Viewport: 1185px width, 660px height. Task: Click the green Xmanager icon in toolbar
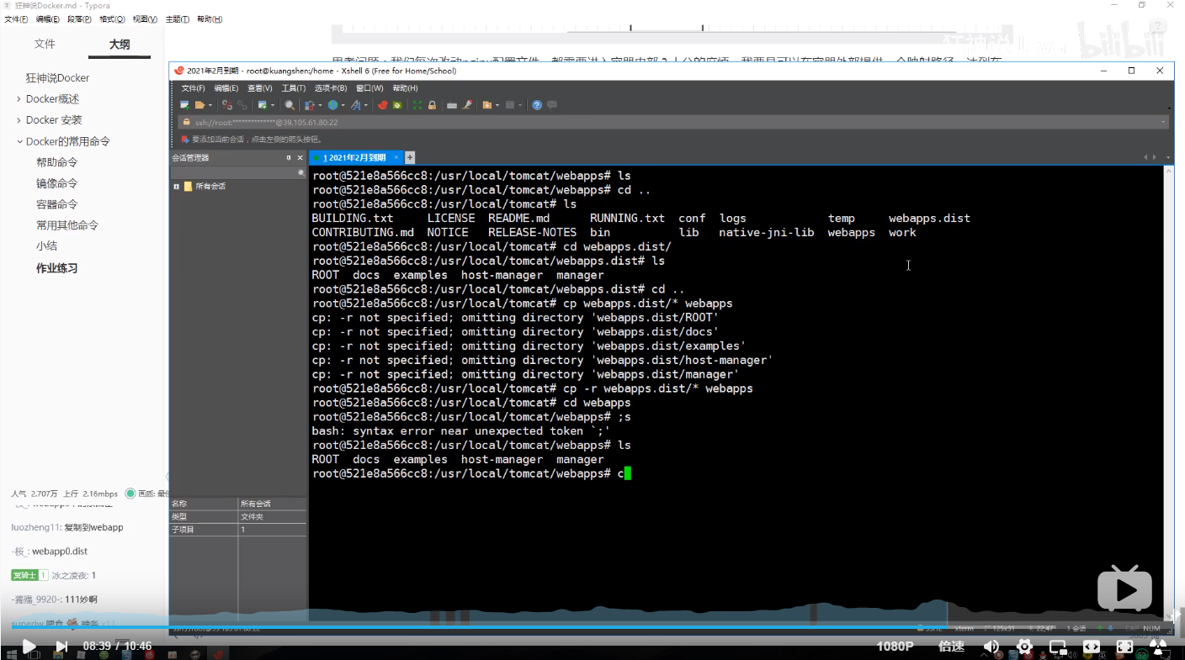[x=397, y=105]
